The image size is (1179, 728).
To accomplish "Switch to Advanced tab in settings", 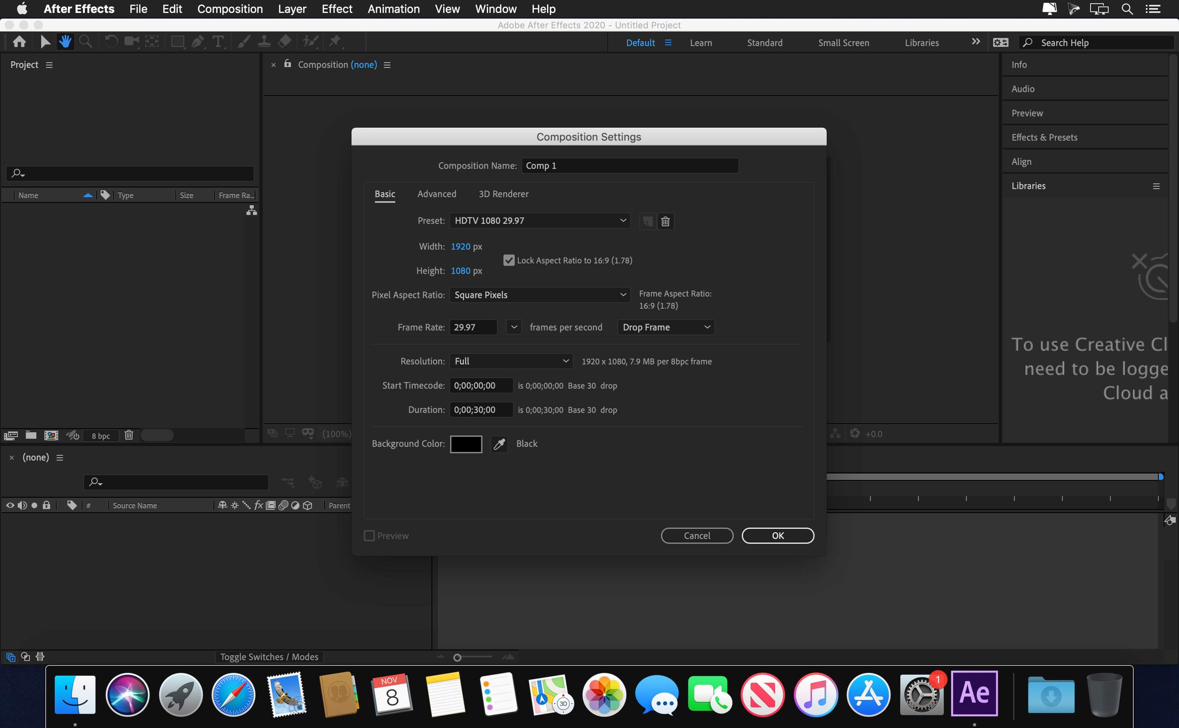I will tap(436, 194).
